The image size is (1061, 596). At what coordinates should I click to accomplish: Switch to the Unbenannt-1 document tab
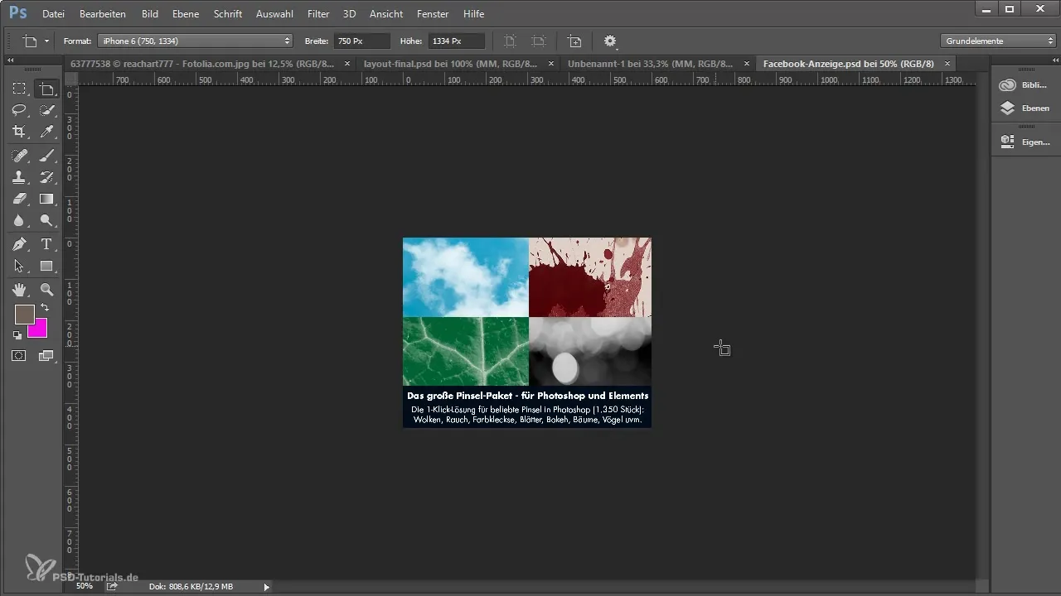pyautogui.click(x=651, y=64)
